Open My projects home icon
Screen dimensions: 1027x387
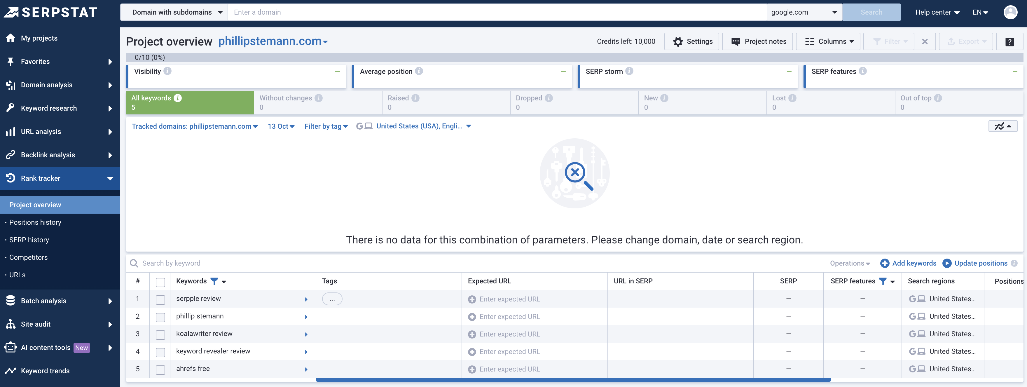pos(11,38)
